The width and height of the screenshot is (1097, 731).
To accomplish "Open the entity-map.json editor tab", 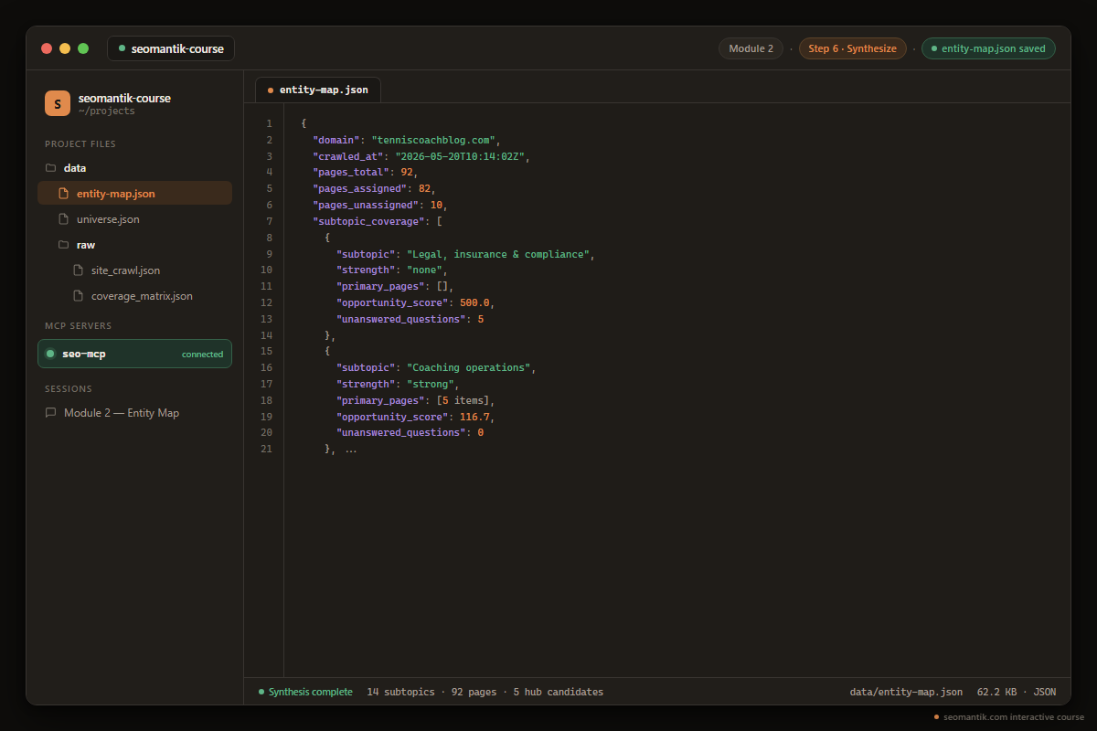I will pos(318,90).
